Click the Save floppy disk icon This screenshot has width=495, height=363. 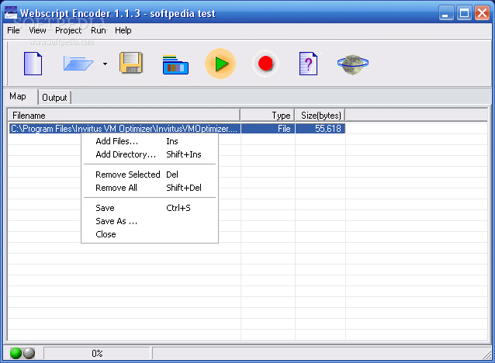(x=131, y=63)
